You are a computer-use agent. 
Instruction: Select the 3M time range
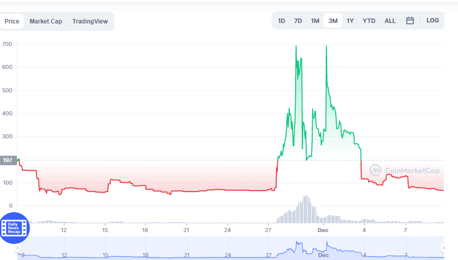(x=333, y=21)
